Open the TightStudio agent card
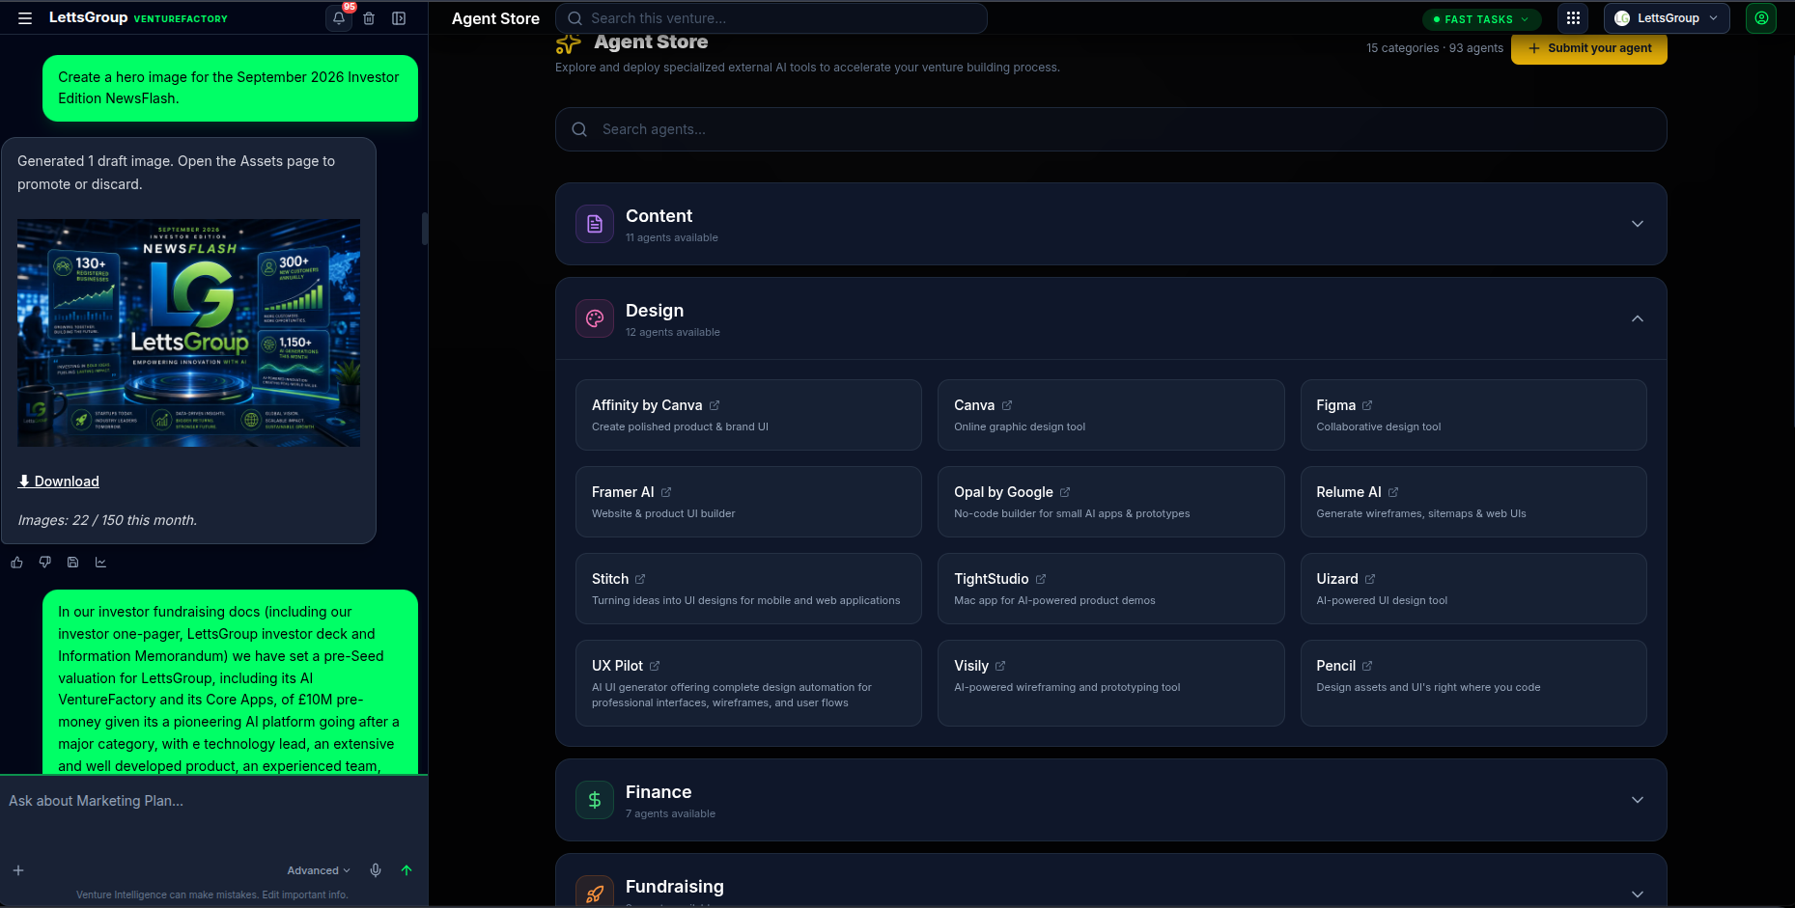 [1110, 589]
